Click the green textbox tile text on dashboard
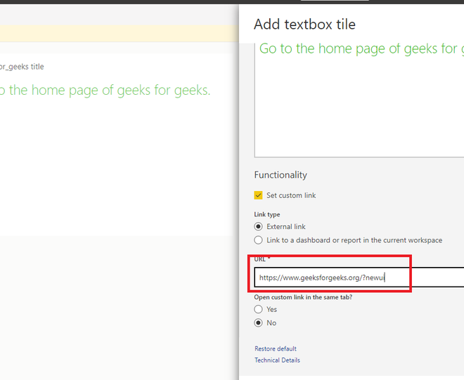464x380 pixels. click(x=105, y=91)
